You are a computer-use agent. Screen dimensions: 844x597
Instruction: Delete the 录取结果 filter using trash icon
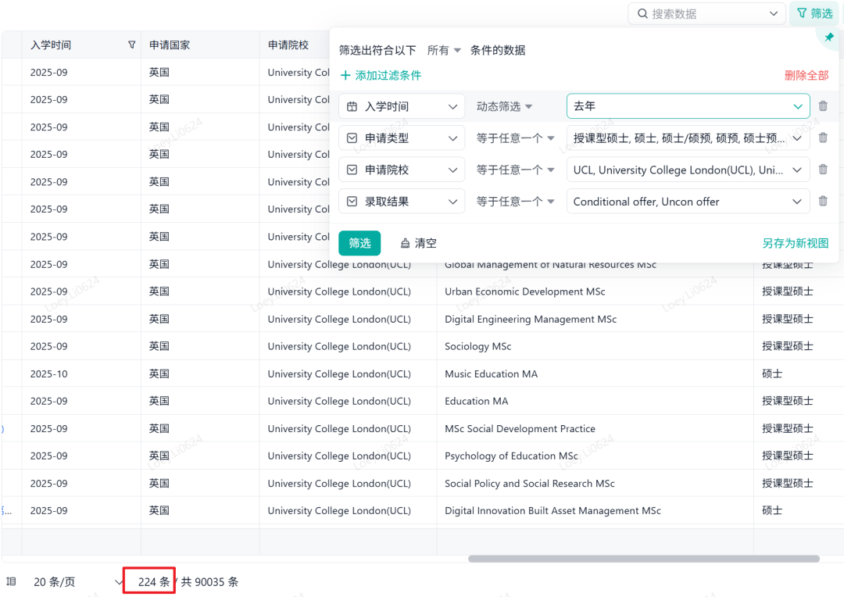(823, 202)
